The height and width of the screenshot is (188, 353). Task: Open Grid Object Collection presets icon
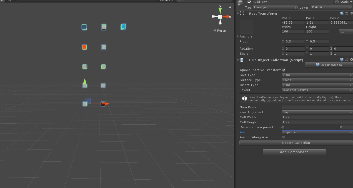tap(347, 60)
